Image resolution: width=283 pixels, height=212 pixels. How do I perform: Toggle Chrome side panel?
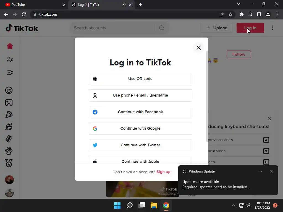click(x=259, y=14)
